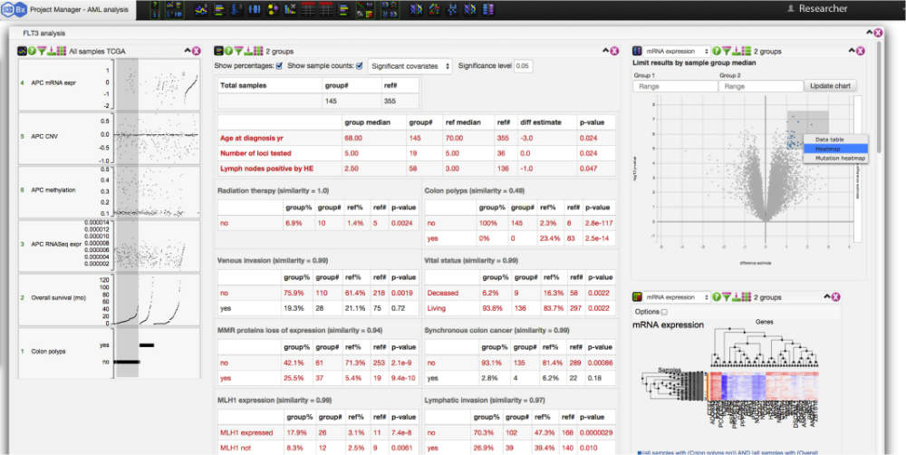Open the Significant covariates dropdown
Screen dimensions: 906x455
click(410, 66)
